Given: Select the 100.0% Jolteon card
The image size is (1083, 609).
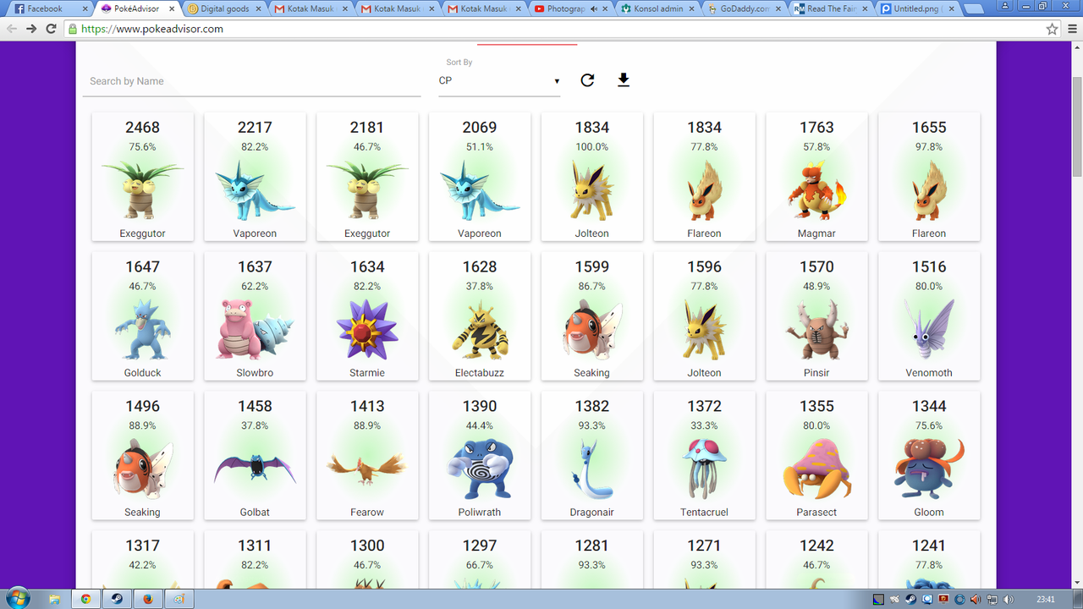Looking at the screenshot, I should [591, 177].
